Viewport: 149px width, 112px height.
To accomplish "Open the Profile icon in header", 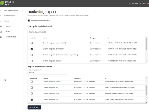I will click(x=130, y=4).
